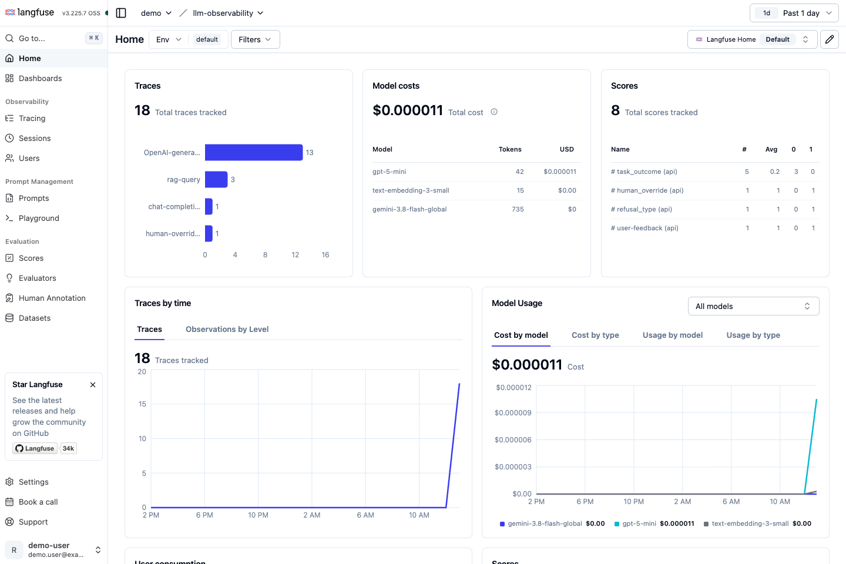846x564 pixels.
Task: Click the Langfuse logo icon
Action: click(10, 12)
